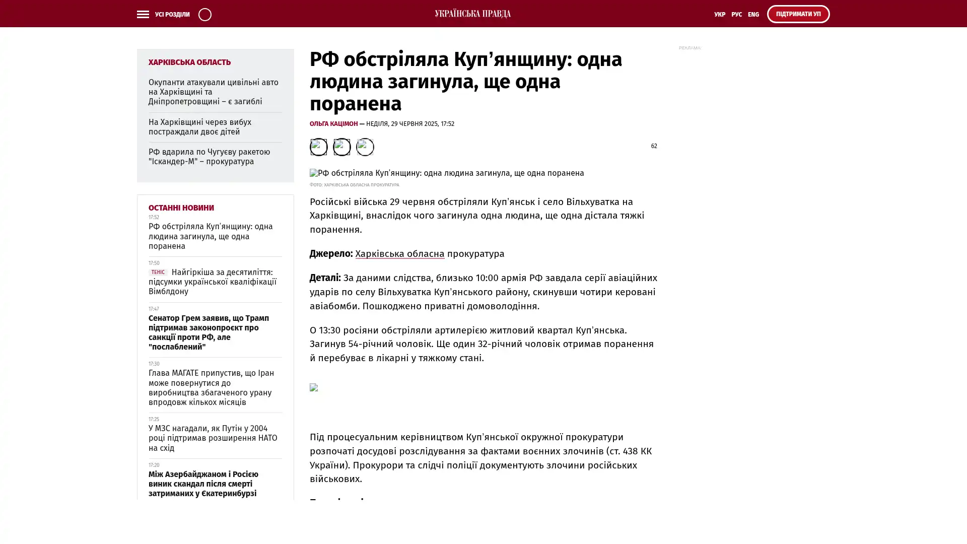
Task: Click the second share icon under author
Action: coord(341,147)
